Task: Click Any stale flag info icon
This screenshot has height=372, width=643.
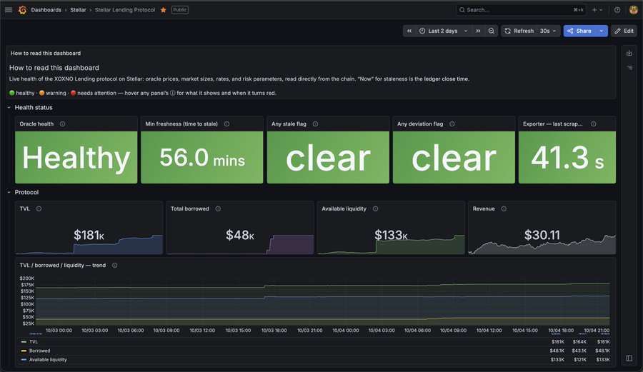Action: [315, 124]
